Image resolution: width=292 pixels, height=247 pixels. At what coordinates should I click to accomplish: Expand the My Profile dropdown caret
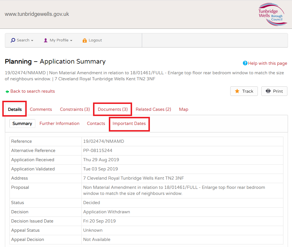pos(71,41)
